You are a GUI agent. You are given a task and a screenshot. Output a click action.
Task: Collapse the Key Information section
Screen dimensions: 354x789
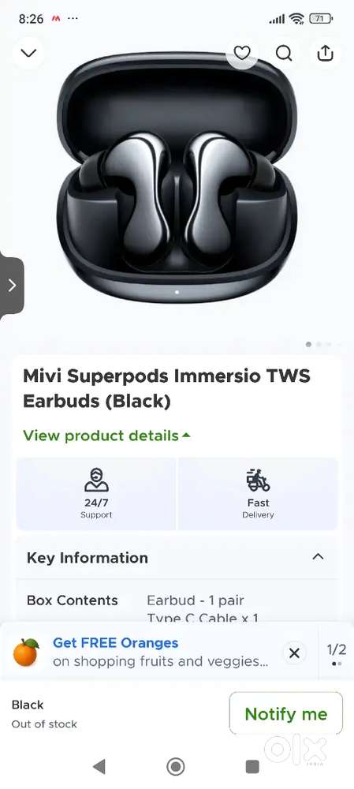(x=318, y=556)
